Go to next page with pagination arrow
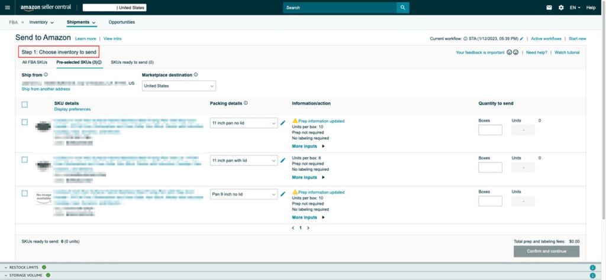The width and height of the screenshot is (606, 280). point(308,227)
